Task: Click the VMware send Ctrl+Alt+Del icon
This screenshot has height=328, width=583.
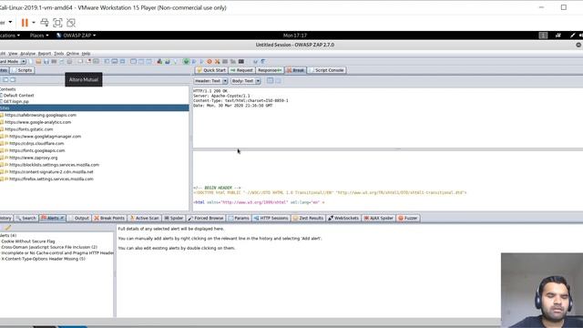Action: (x=45, y=23)
